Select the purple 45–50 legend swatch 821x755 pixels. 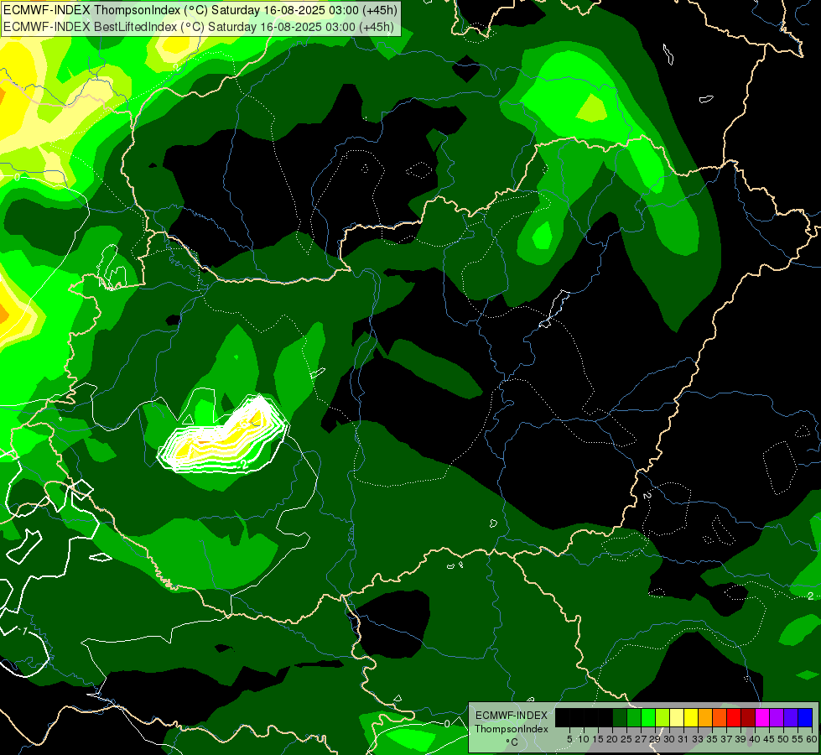[777, 717]
